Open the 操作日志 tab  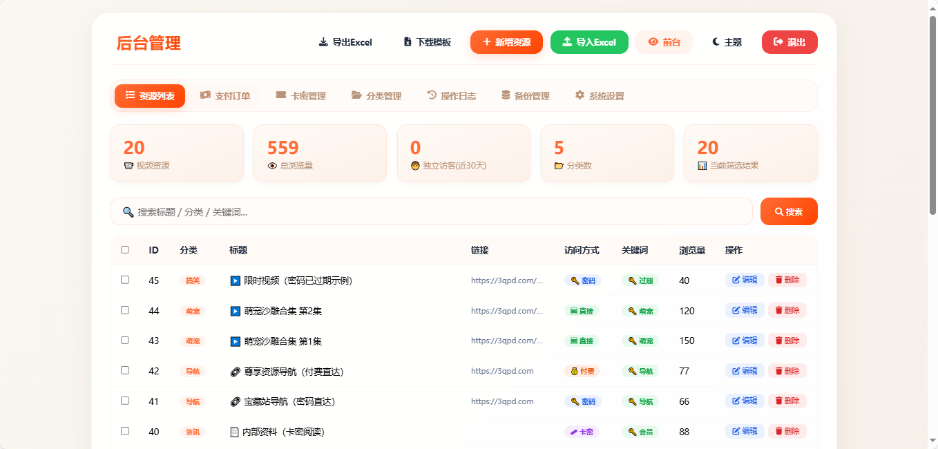point(452,96)
